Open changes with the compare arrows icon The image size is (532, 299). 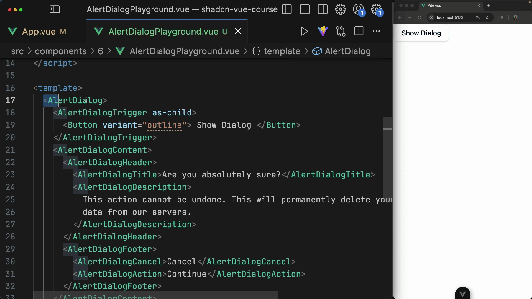[341, 31]
